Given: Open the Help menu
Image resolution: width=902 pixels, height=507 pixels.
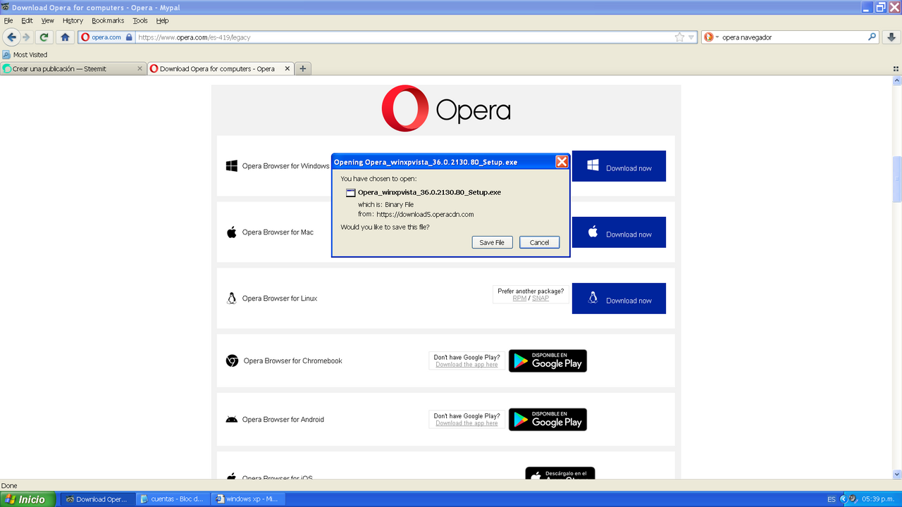Looking at the screenshot, I should [162, 20].
